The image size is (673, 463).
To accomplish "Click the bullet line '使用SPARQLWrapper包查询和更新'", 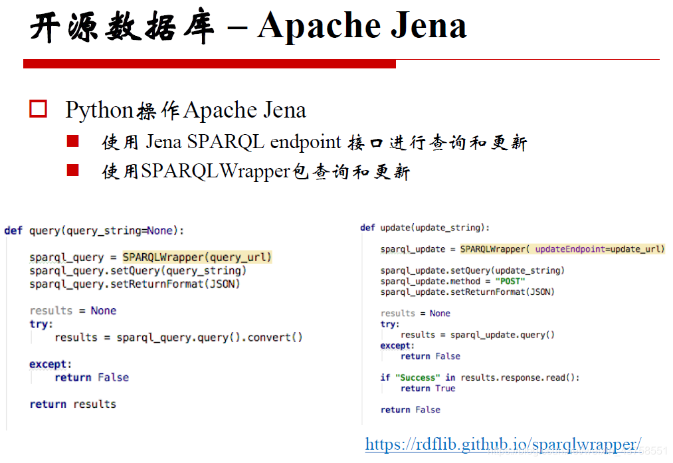I will pyautogui.click(x=256, y=171).
